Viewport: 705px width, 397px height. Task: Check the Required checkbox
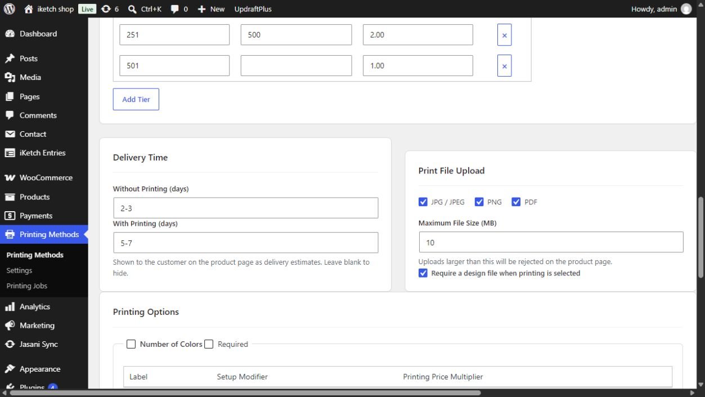(x=209, y=344)
